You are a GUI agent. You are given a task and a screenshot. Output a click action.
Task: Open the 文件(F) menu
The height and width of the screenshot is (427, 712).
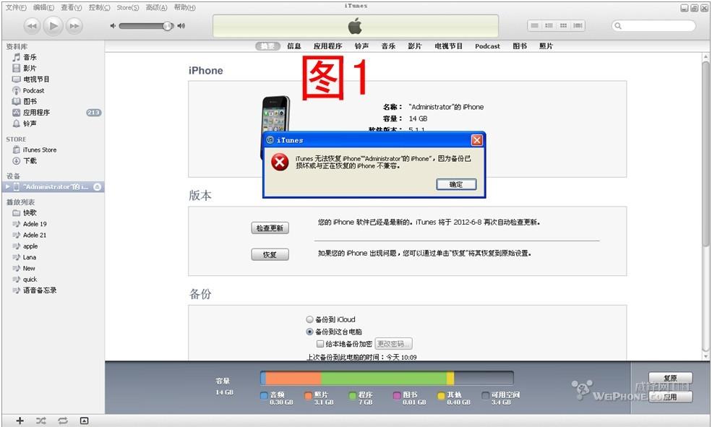(16, 7)
